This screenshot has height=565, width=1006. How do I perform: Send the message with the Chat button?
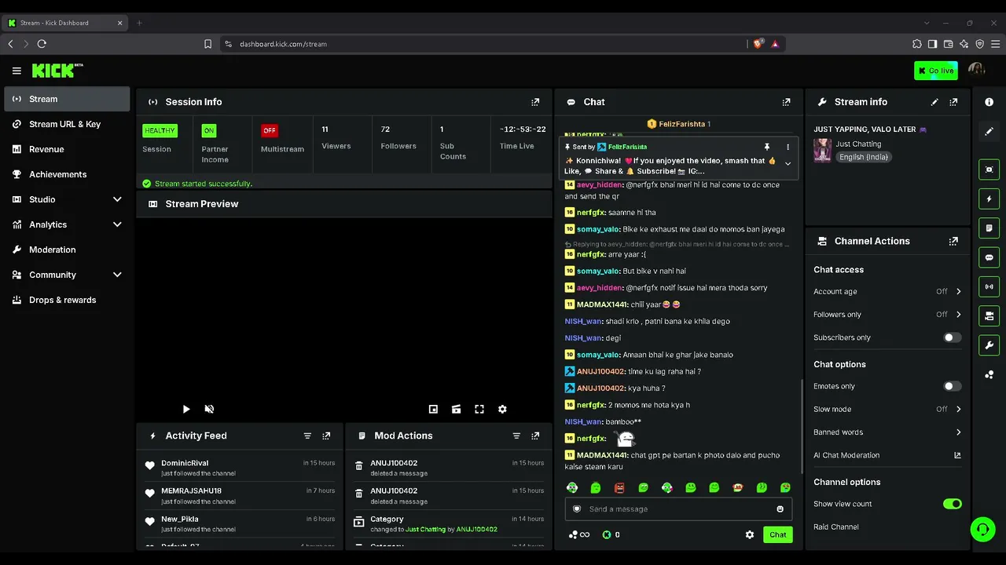click(777, 534)
